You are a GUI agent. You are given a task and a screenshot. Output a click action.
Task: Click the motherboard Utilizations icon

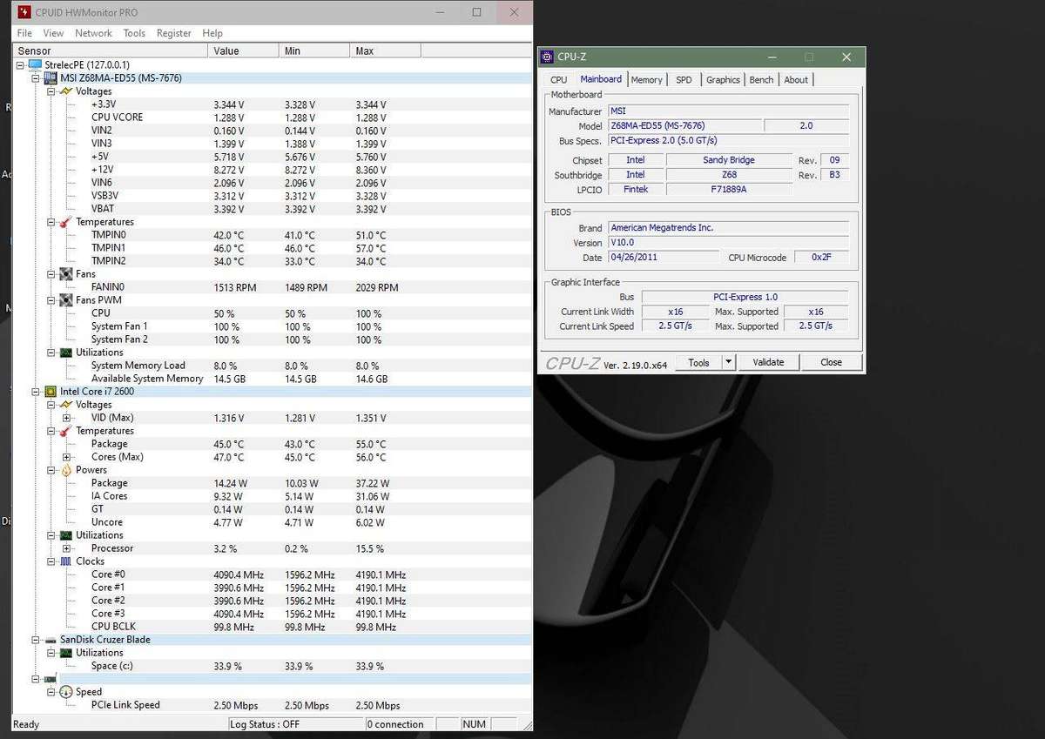[66, 353]
